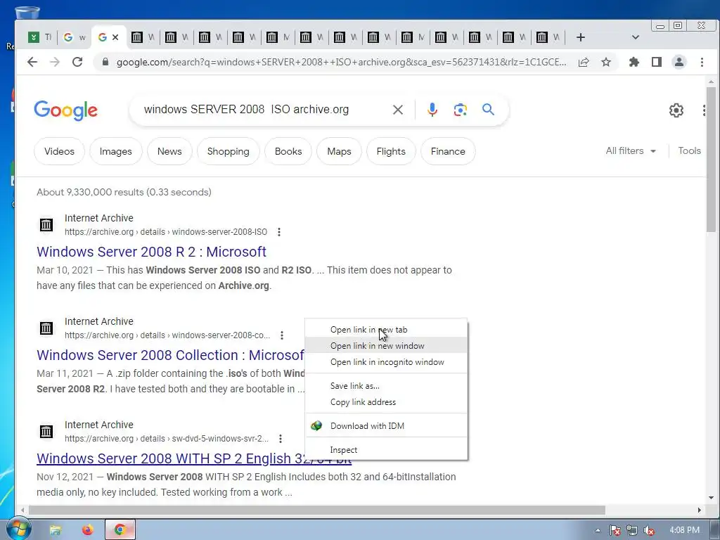Open network icon in system tray
Viewport: 720px width, 540px height.
click(x=632, y=530)
